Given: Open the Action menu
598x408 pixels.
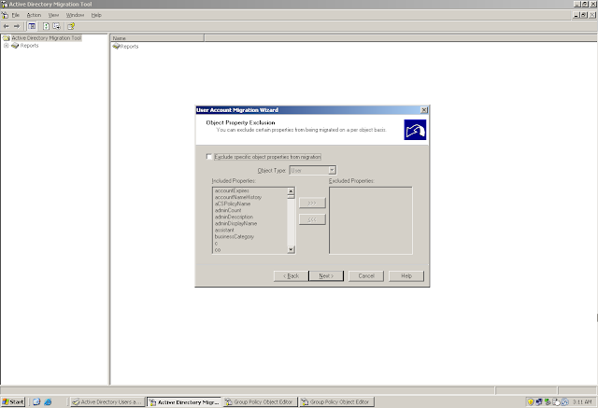Looking at the screenshot, I should (x=34, y=15).
